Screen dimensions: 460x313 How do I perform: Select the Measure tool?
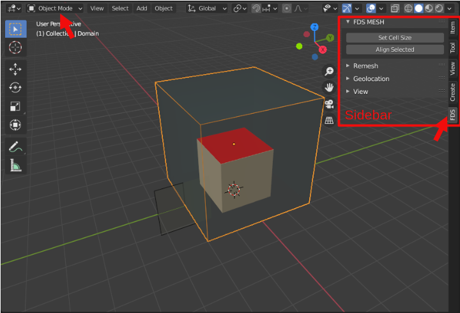pos(15,165)
